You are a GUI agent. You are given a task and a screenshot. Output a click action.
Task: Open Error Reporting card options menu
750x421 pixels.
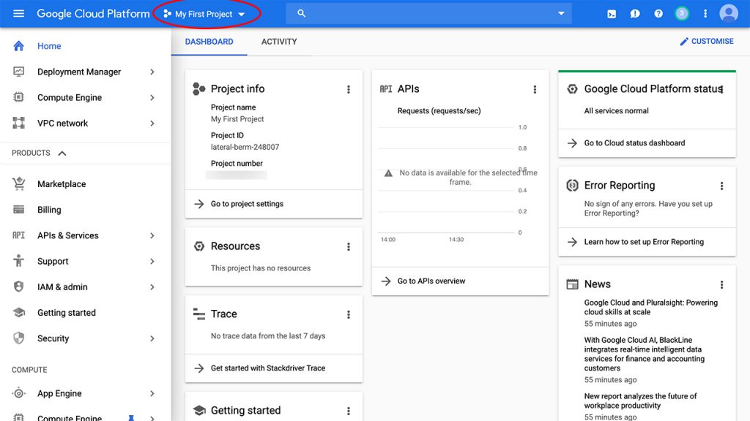tap(721, 186)
